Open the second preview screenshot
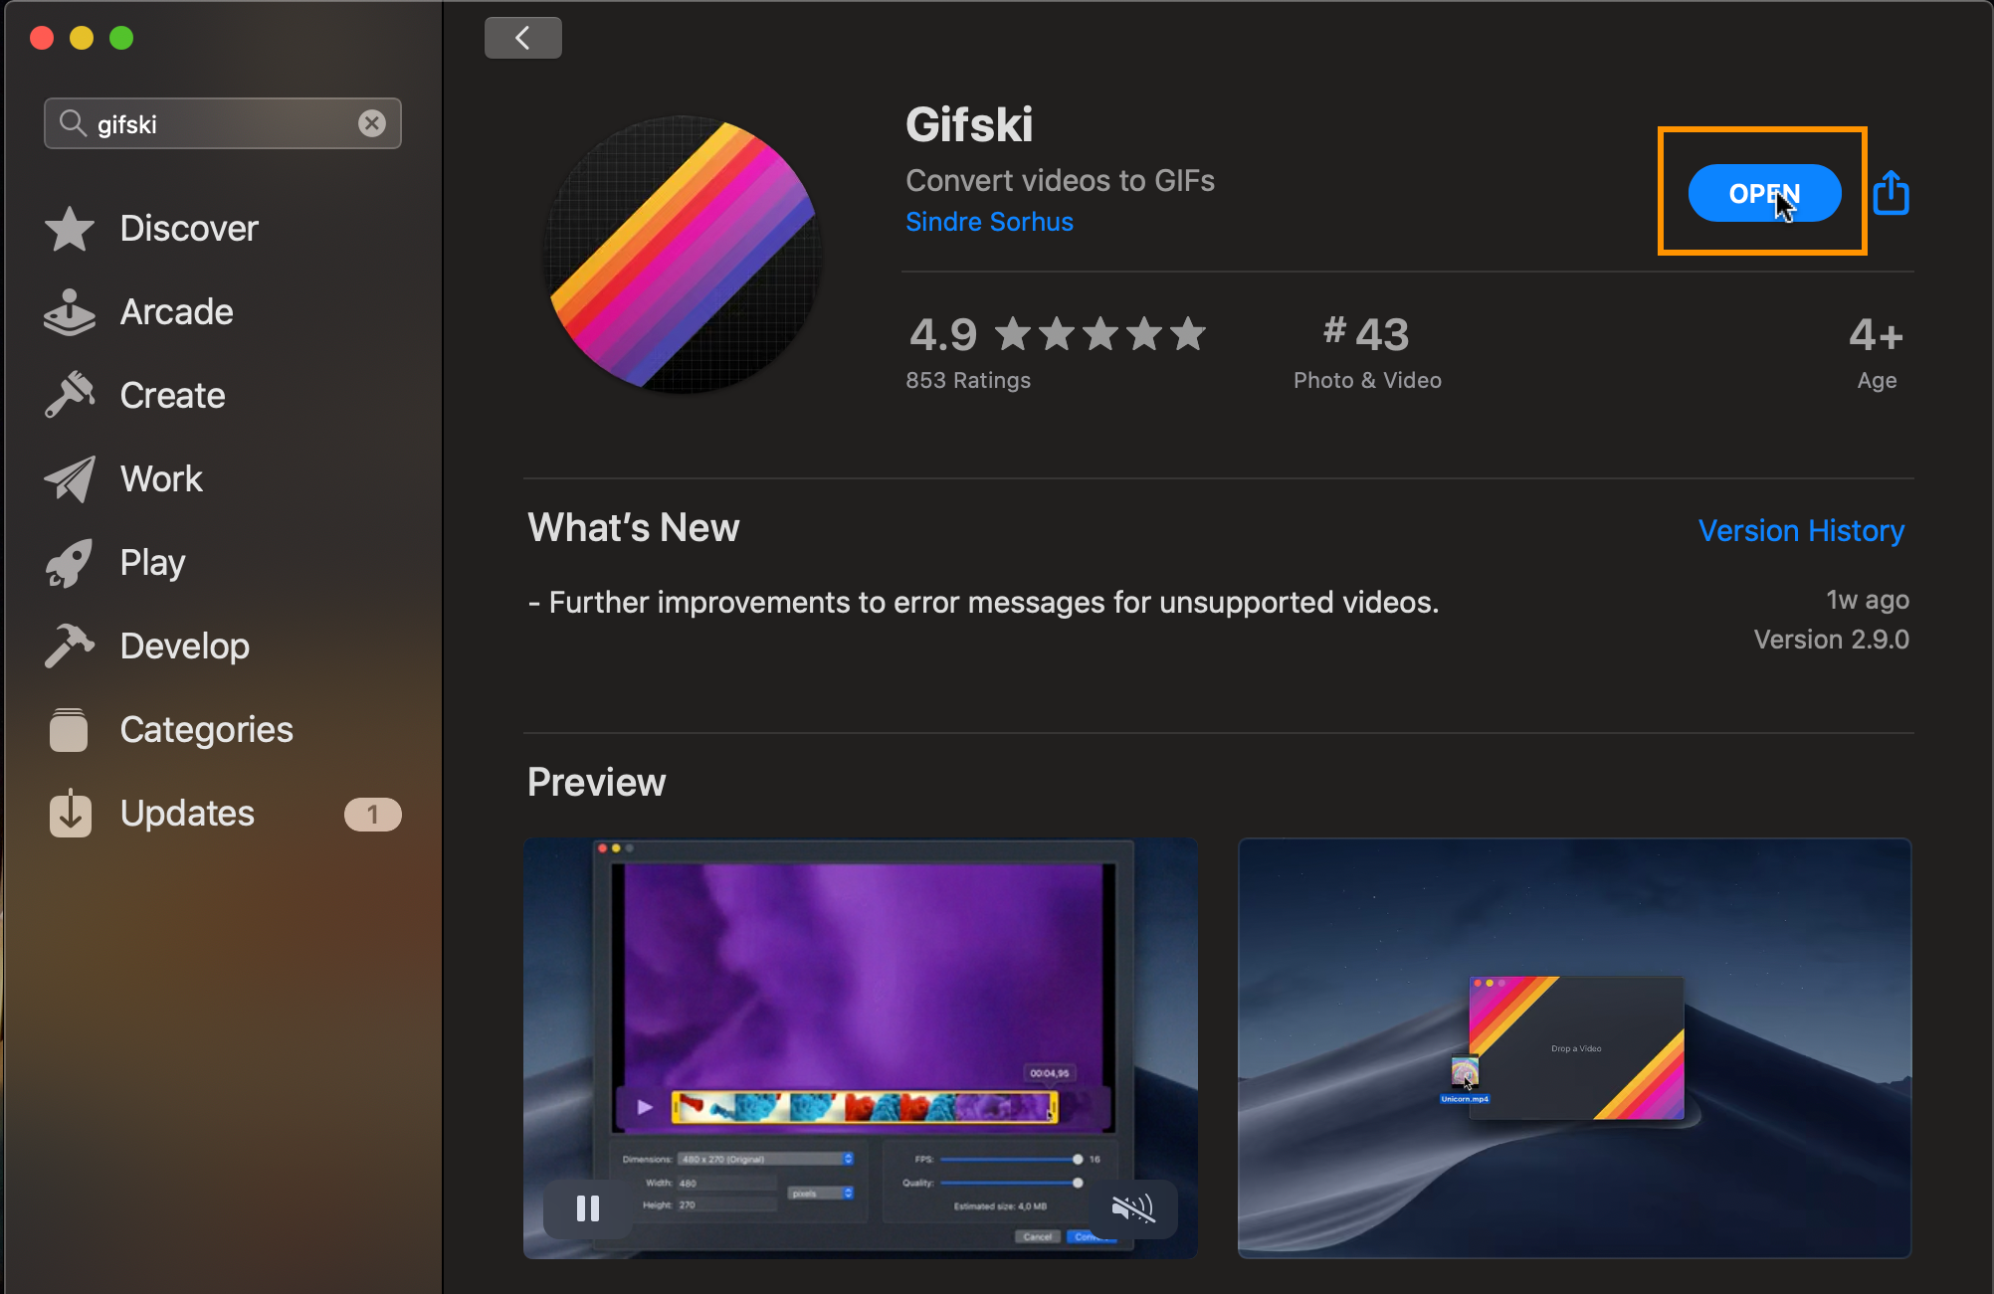The width and height of the screenshot is (1994, 1294). pyautogui.click(x=1574, y=1047)
